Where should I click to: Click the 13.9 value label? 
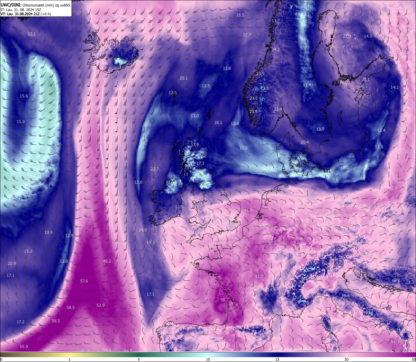(x=179, y=207)
